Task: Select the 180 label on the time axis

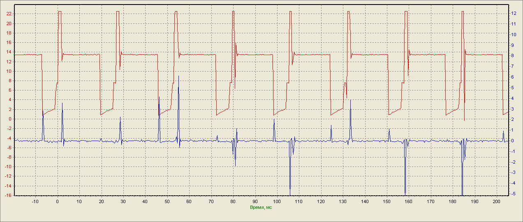Action: 453,202
